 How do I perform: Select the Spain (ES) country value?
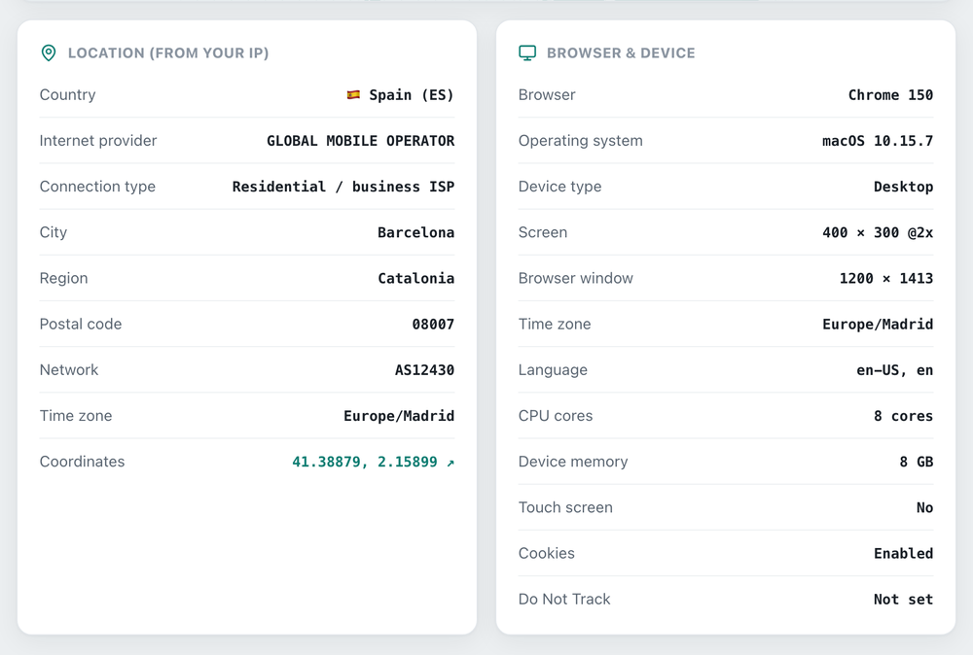tap(412, 95)
